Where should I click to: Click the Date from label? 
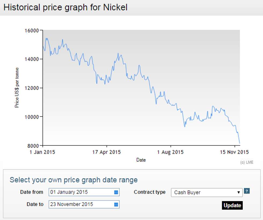tap(31, 192)
